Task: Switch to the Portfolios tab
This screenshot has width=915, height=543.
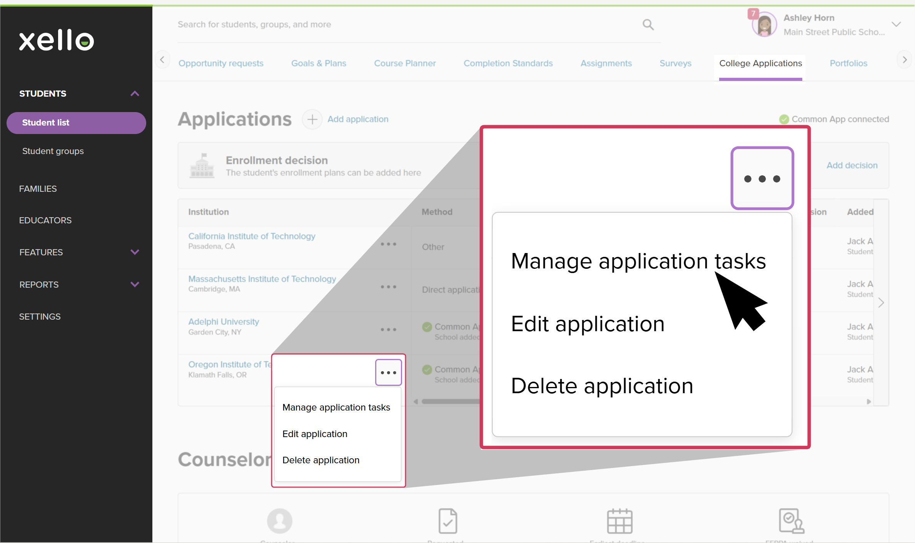Action: coord(848,63)
